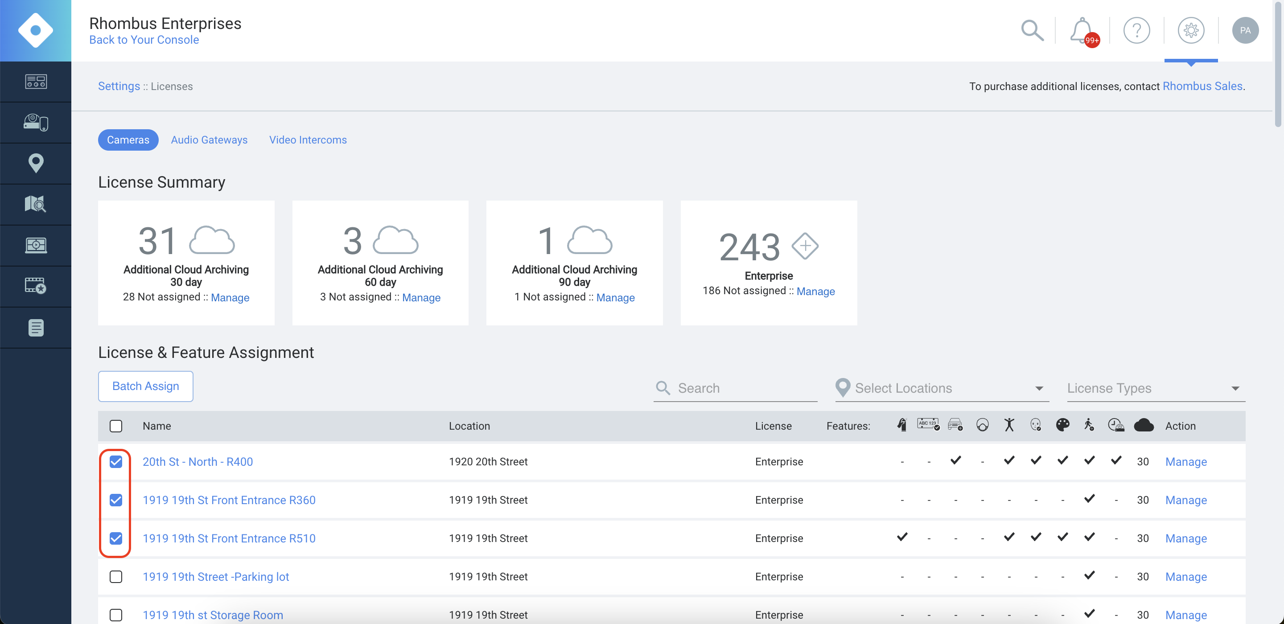Click the vehicle detection car feature icon

pos(955,425)
